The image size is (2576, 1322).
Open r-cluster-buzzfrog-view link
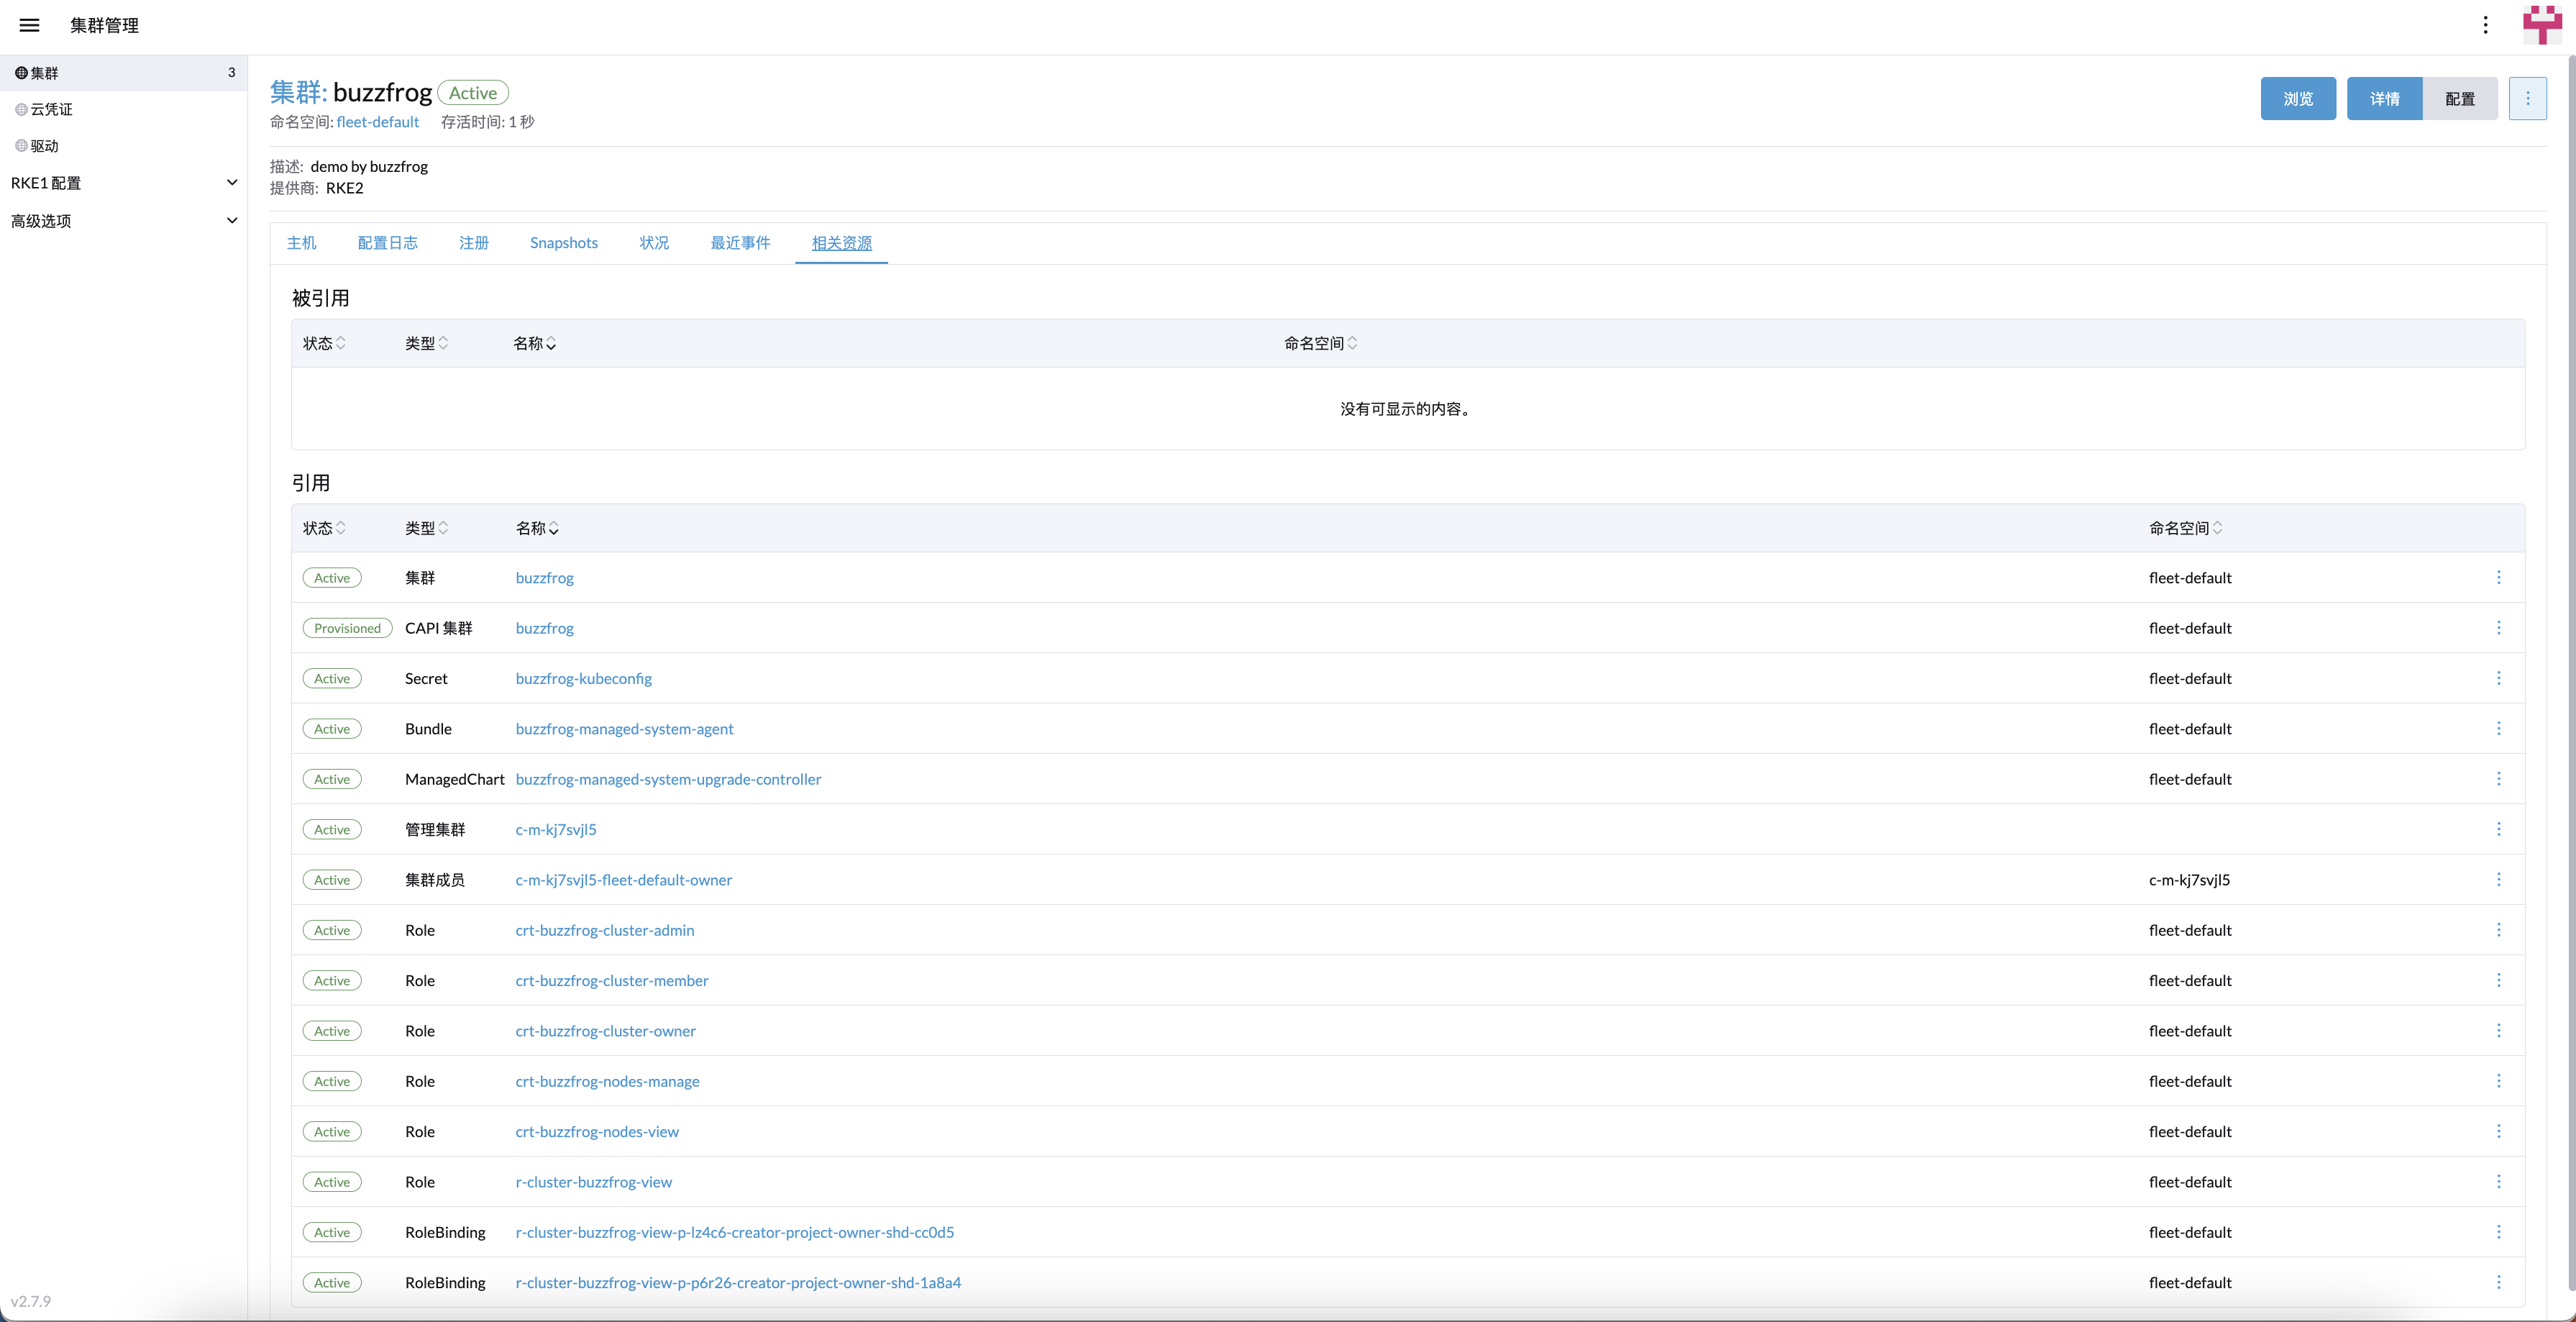[593, 1182]
